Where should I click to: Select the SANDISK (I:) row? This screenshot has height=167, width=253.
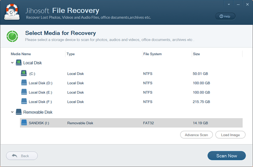[x=131, y=123]
